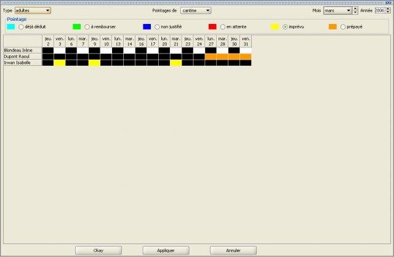The image size is (394, 257).
Task: Click Irwan Isabelle's yellow cell on jeu. 9
Action: tap(94, 63)
